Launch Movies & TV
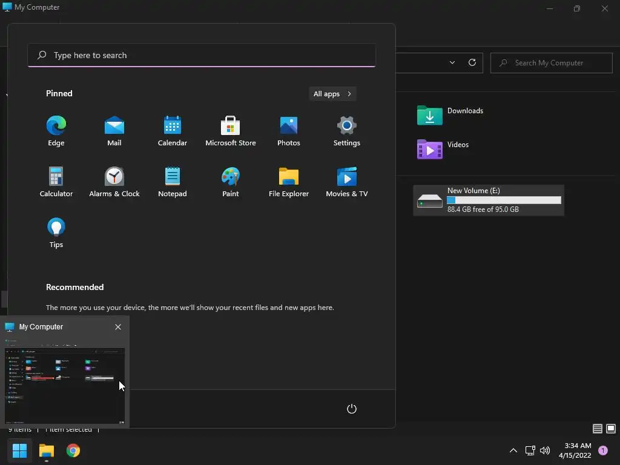This screenshot has height=465, width=620. pyautogui.click(x=347, y=182)
